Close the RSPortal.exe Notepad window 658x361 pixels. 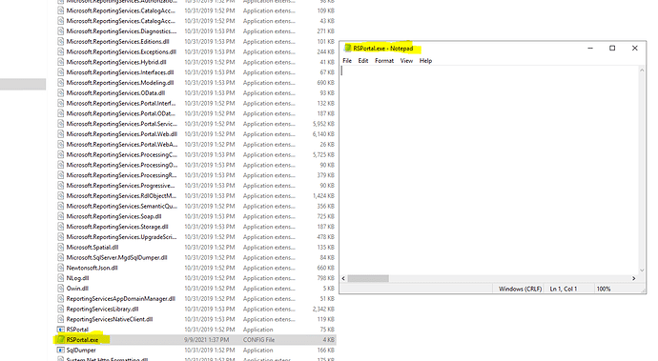pos(635,49)
